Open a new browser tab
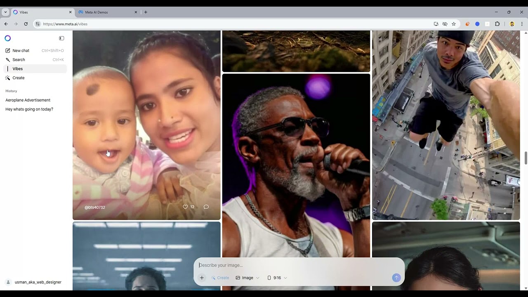 (146, 12)
